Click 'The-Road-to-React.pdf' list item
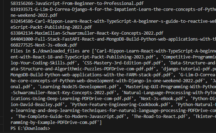This screenshot has width=216, height=133. 159,117
